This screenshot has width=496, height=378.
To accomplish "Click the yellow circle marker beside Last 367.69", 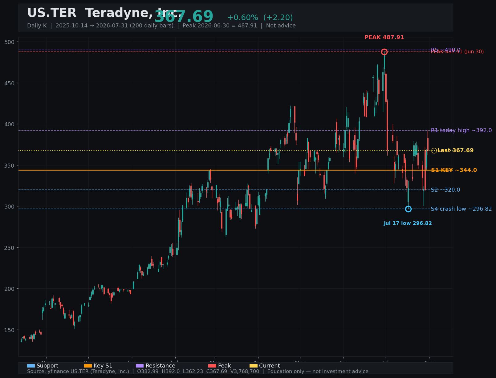I will tap(434, 151).
